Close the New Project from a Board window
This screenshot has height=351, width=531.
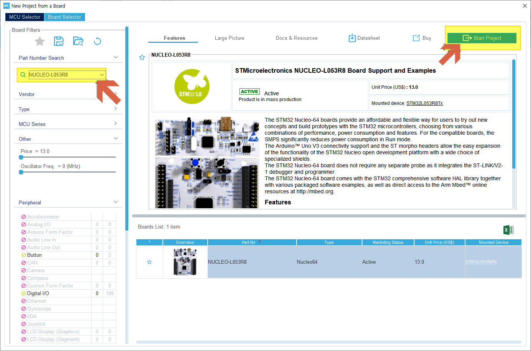(525, 6)
